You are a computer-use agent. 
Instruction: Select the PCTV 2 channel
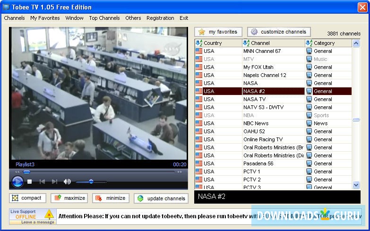[x=273, y=180]
